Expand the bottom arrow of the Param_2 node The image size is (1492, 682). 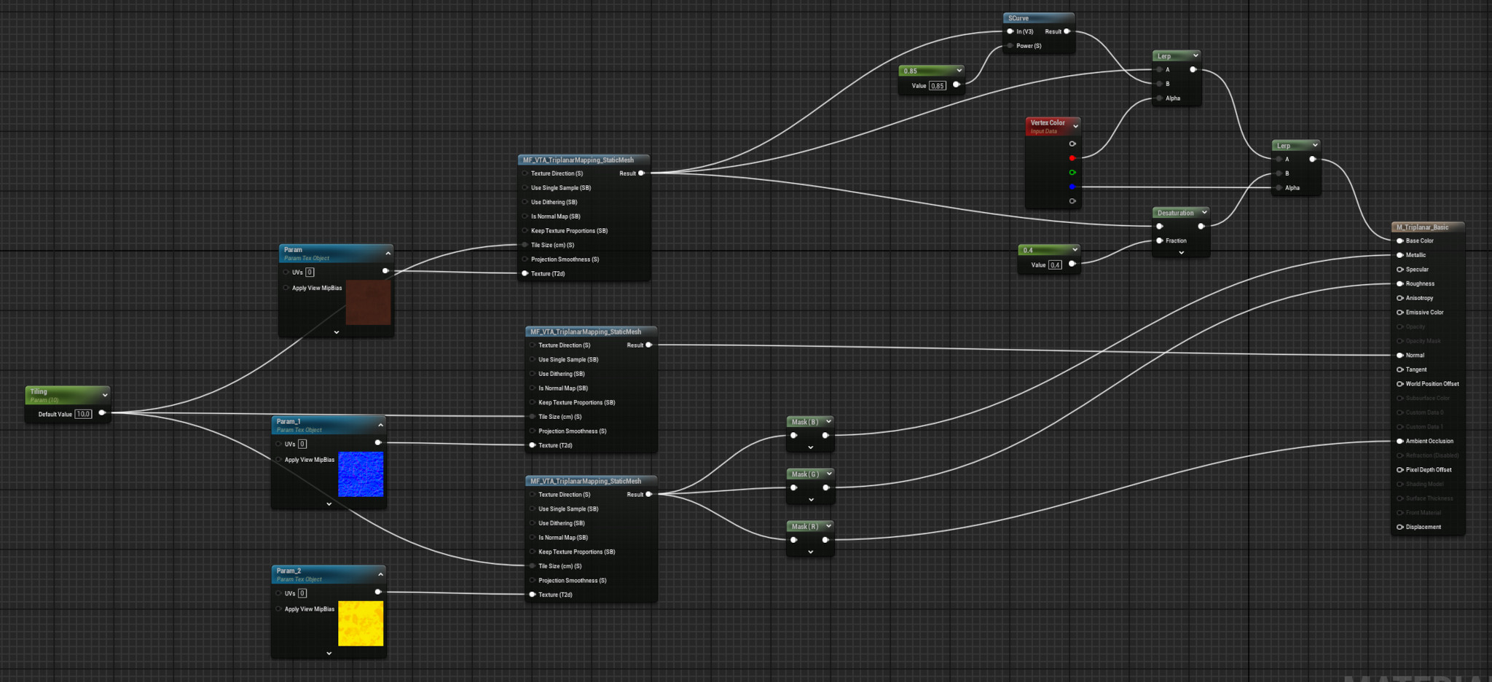point(329,653)
